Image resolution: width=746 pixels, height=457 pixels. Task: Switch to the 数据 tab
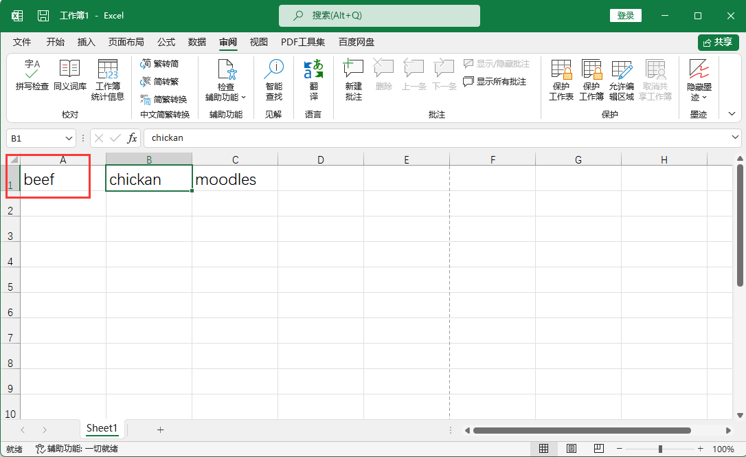coord(197,43)
